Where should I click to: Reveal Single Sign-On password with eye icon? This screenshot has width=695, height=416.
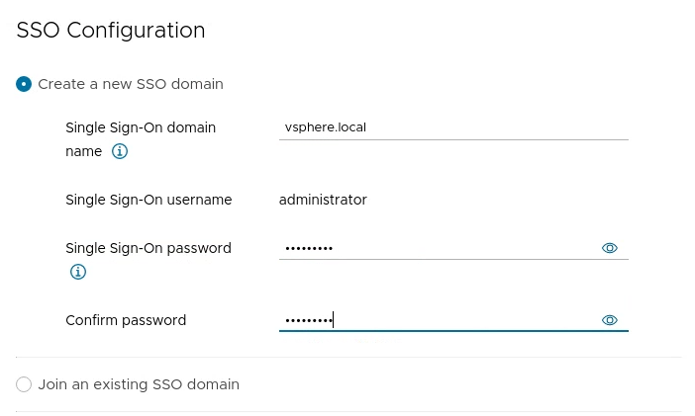[x=610, y=248]
